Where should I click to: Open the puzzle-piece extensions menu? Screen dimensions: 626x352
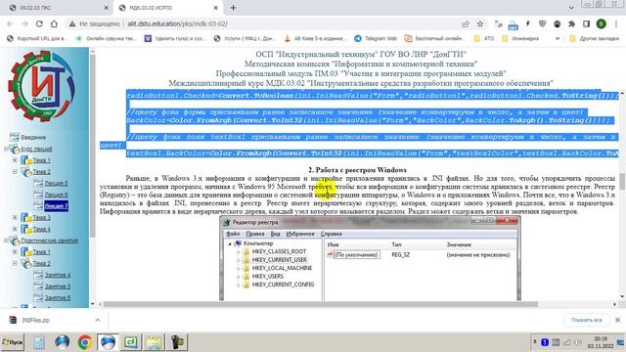pos(571,23)
